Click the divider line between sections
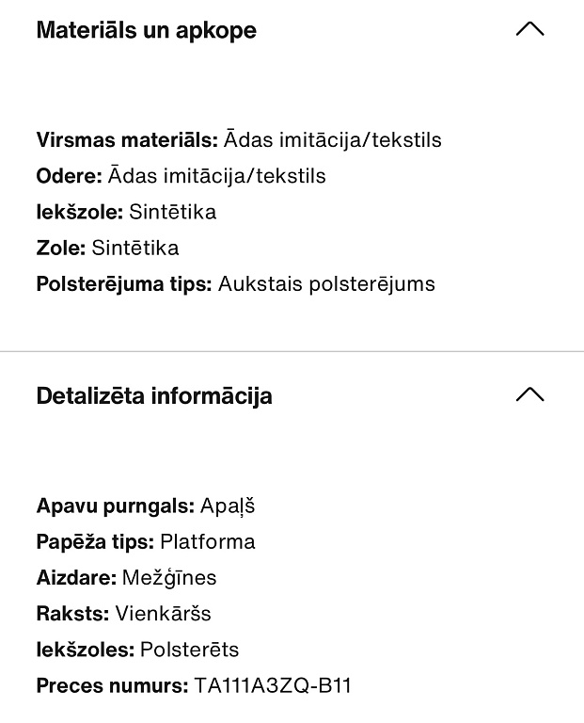584x723 pixels. pyautogui.click(x=292, y=351)
